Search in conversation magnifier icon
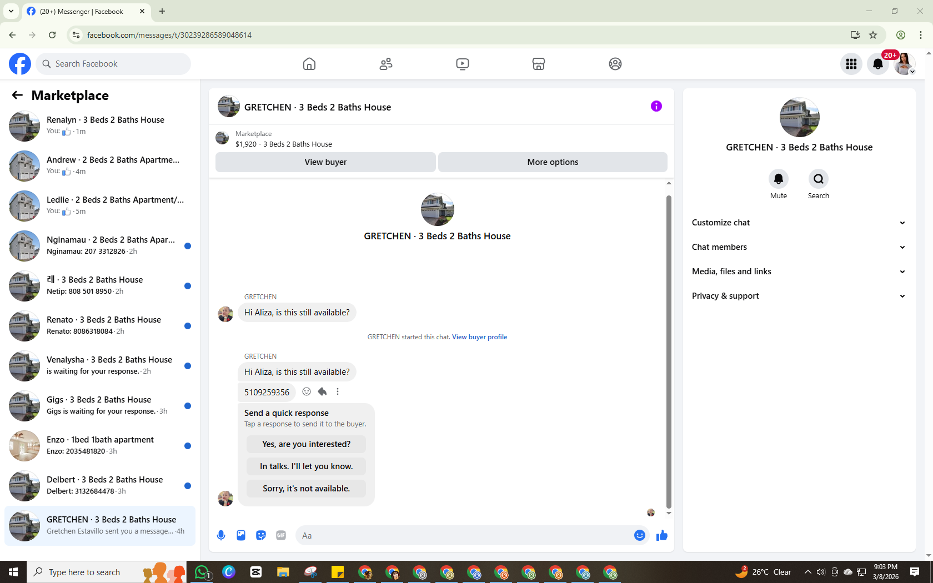 click(x=819, y=179)
